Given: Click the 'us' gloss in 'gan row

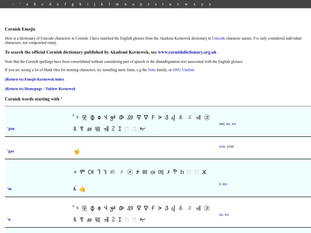Looking at the screenshot, I should [x=228, y=124].
